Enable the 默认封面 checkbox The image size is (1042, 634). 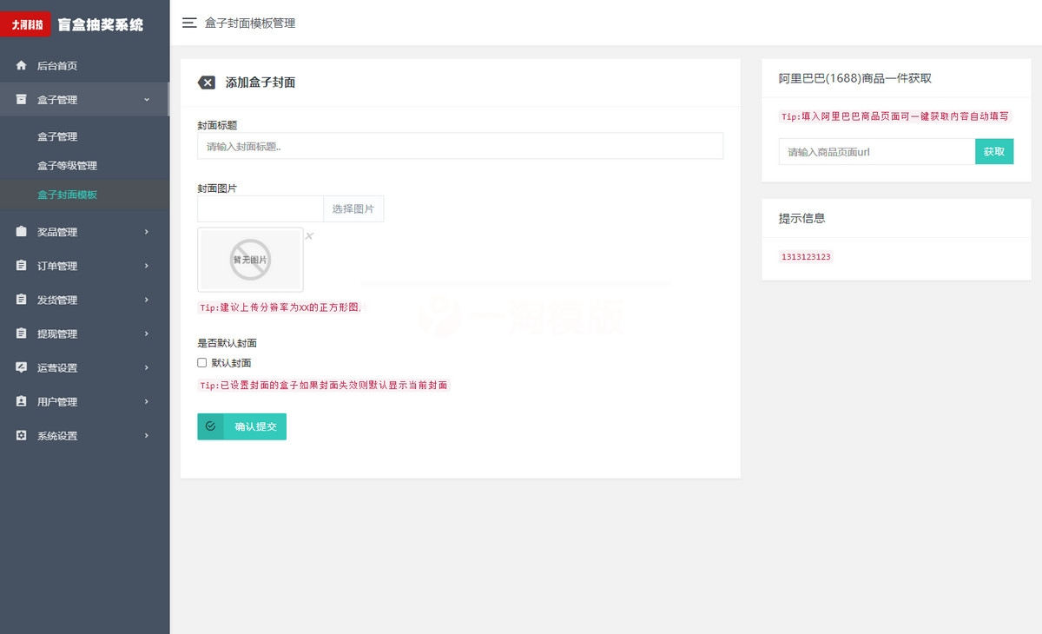point(201,362)
